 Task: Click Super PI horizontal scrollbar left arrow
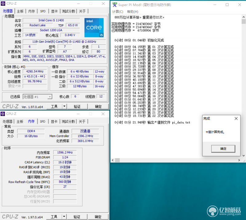coord(113,160)
